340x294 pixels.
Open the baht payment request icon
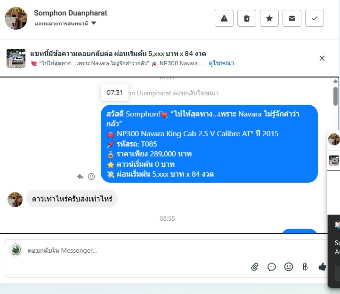(x=305, y=267)
